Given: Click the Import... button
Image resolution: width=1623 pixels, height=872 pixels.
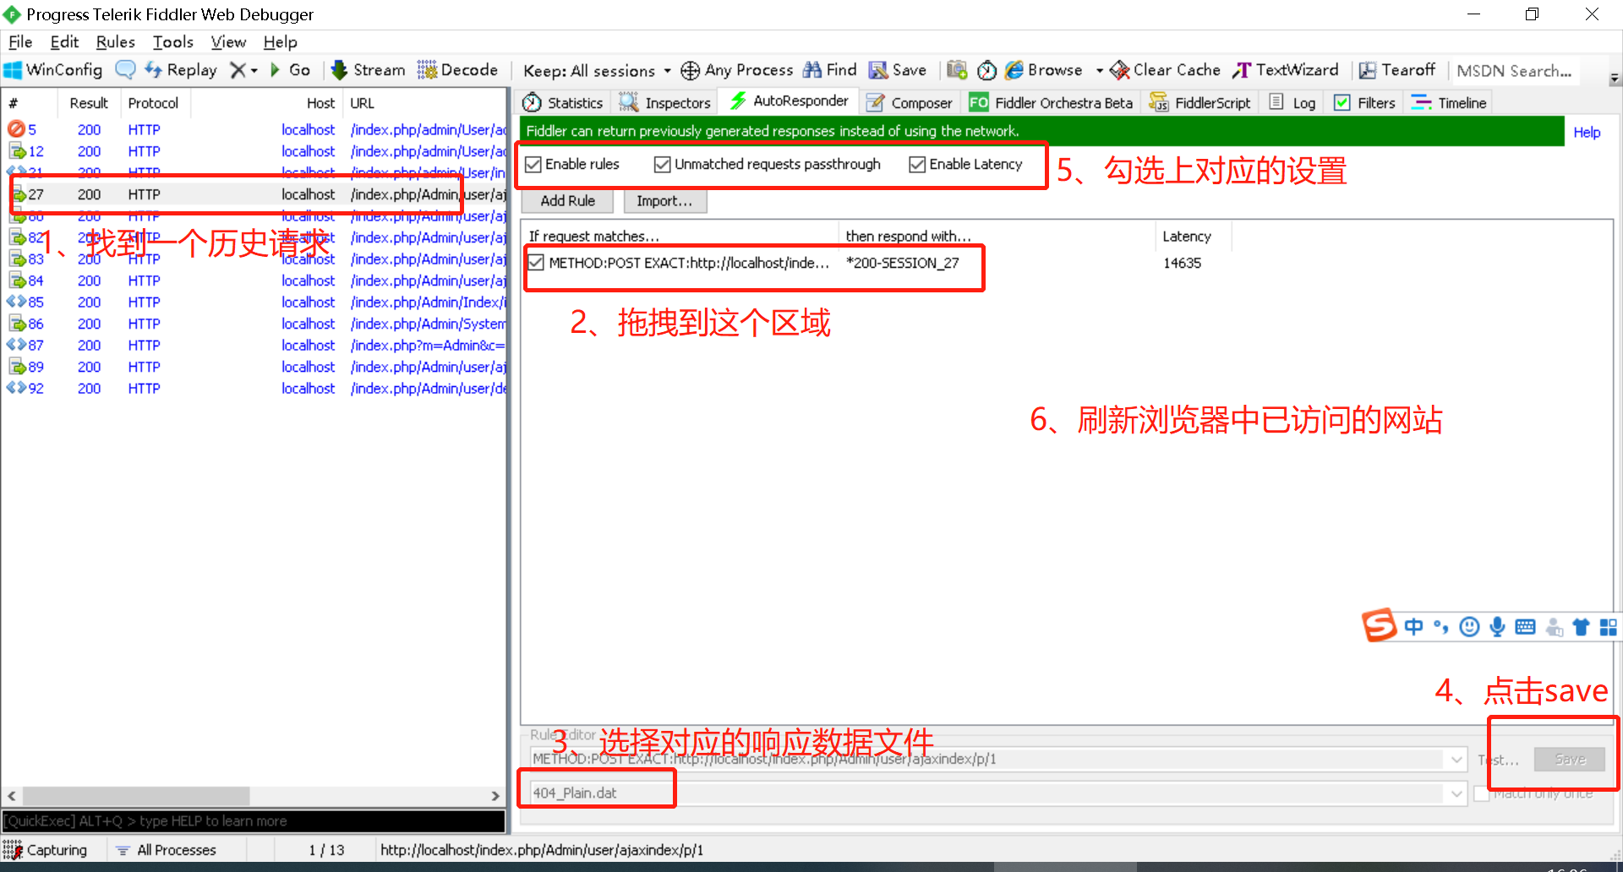Looking at the screenshot, I should pos(664,201).
